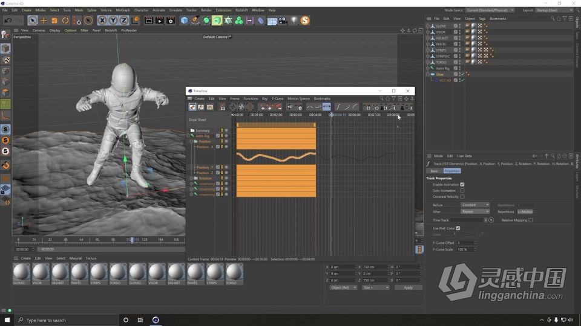Click Timeline add key icon
Viewport: 581px width, 326px height.
tap(262, 107)
